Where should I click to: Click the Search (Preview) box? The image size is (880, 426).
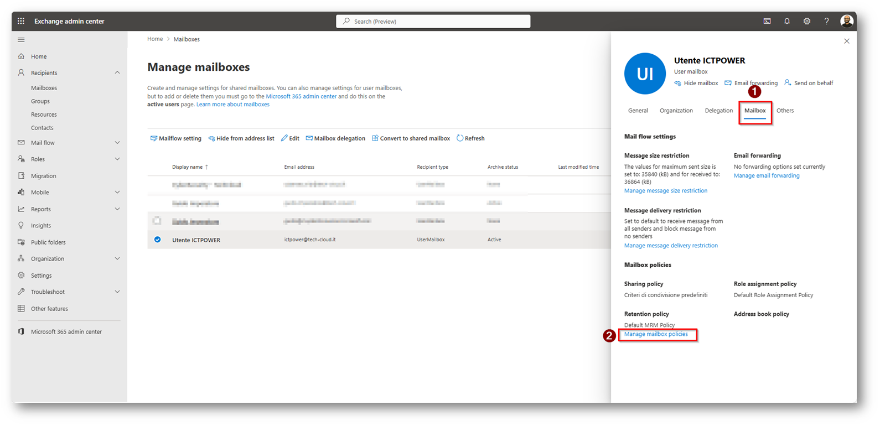tap(433, 21)
